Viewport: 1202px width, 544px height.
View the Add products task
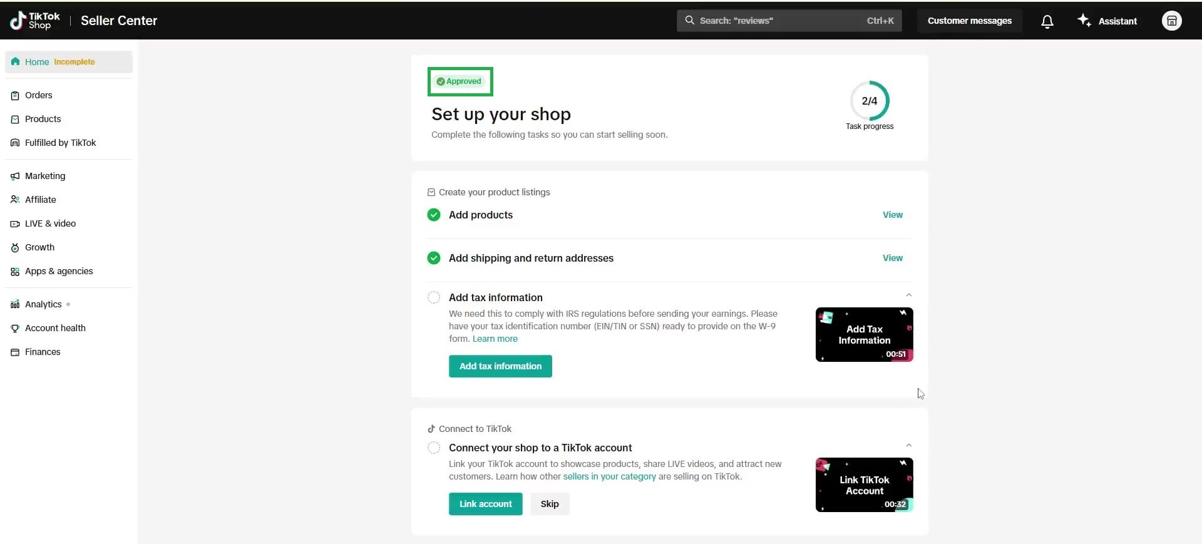pos(893,215)
